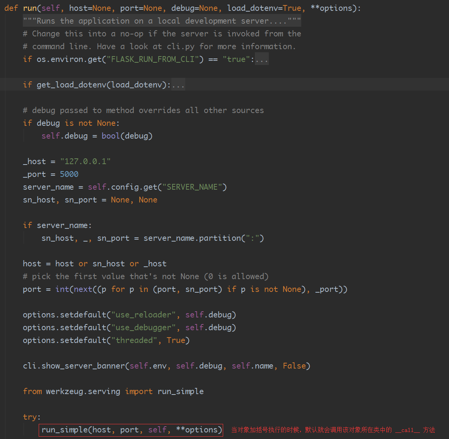Expand folded FLASK_RUN_FROM_CLI if block

point(262,59)
